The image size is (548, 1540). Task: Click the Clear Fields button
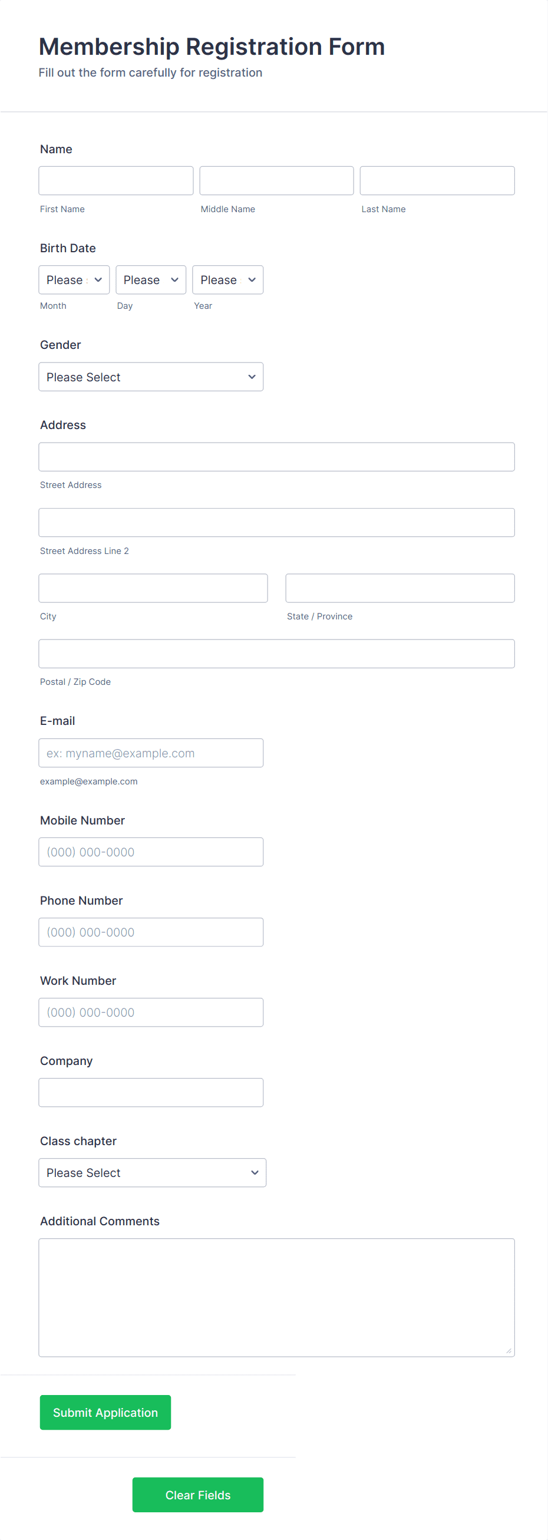[x=197, y=1495]
